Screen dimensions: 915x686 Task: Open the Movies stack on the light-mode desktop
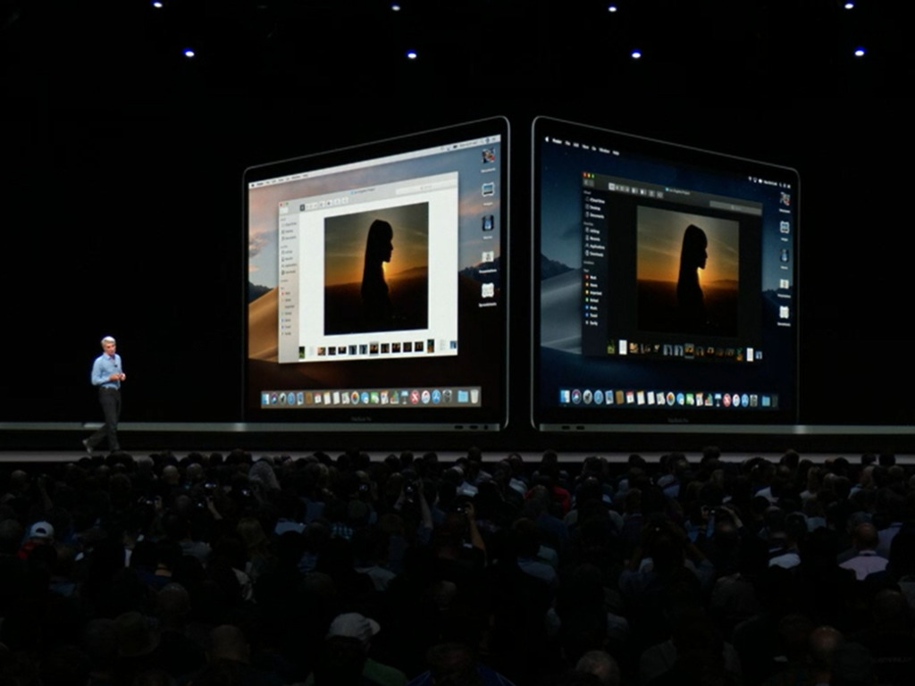point(488,223)
